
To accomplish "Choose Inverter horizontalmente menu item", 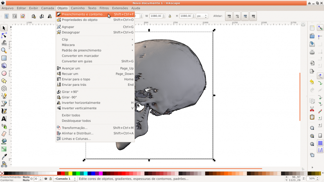I will 95,103.
